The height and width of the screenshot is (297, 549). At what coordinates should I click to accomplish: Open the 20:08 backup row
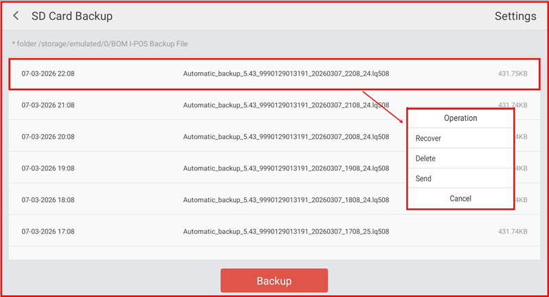47,137
